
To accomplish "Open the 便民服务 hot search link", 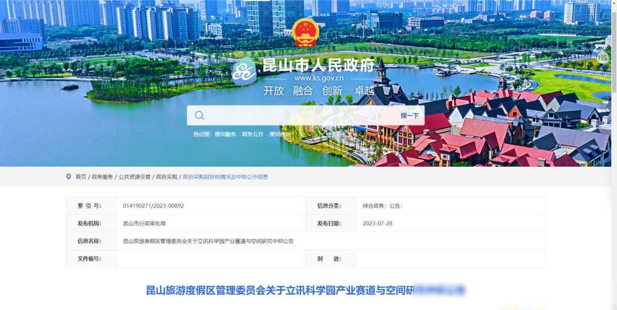I will click(x=226, y=134).
